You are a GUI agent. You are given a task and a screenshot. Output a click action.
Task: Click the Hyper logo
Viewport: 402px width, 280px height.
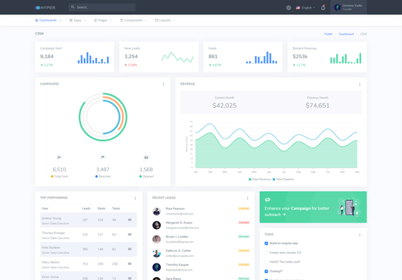click(45, 8)
